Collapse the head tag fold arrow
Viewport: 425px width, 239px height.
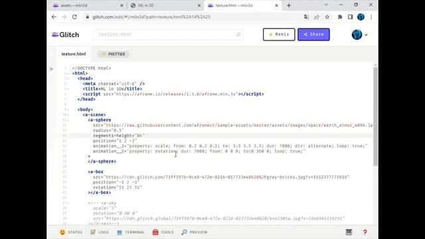(x=68, y=78)
